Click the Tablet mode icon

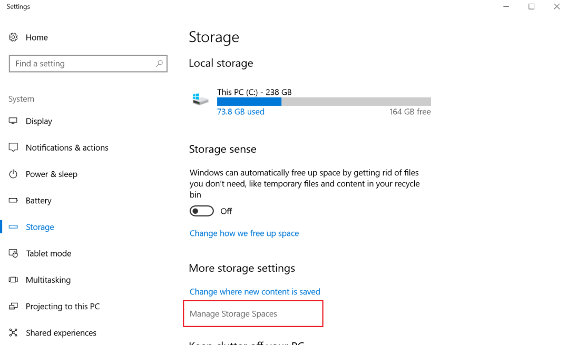(13, 253)
